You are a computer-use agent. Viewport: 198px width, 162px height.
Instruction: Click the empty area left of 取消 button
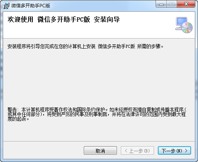click(43, 150)
